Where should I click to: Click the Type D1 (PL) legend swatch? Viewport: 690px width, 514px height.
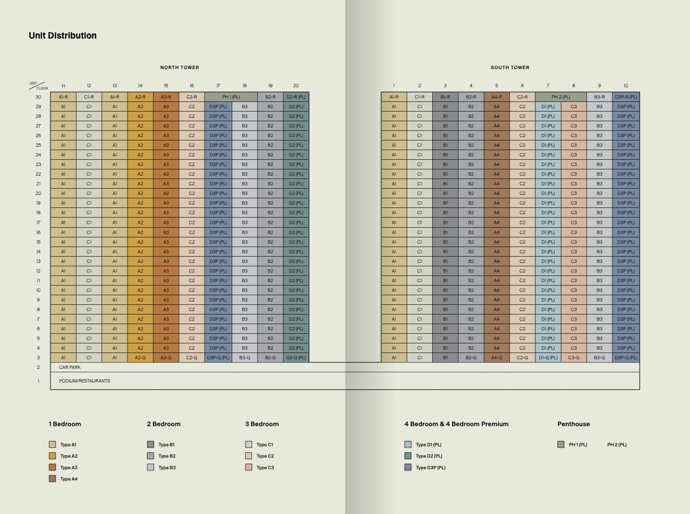408,445
